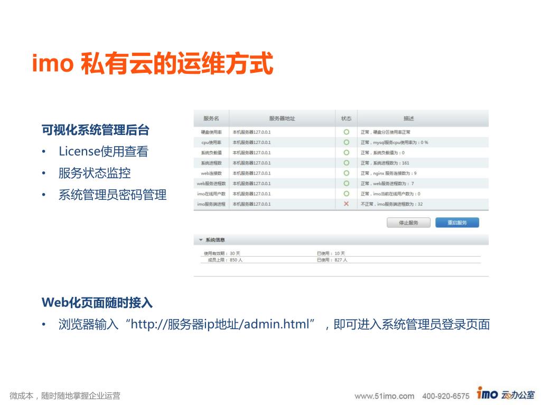Click the green status circle for cpu使用率
This screenshot has height=405, width=541.
coord(346,142)
